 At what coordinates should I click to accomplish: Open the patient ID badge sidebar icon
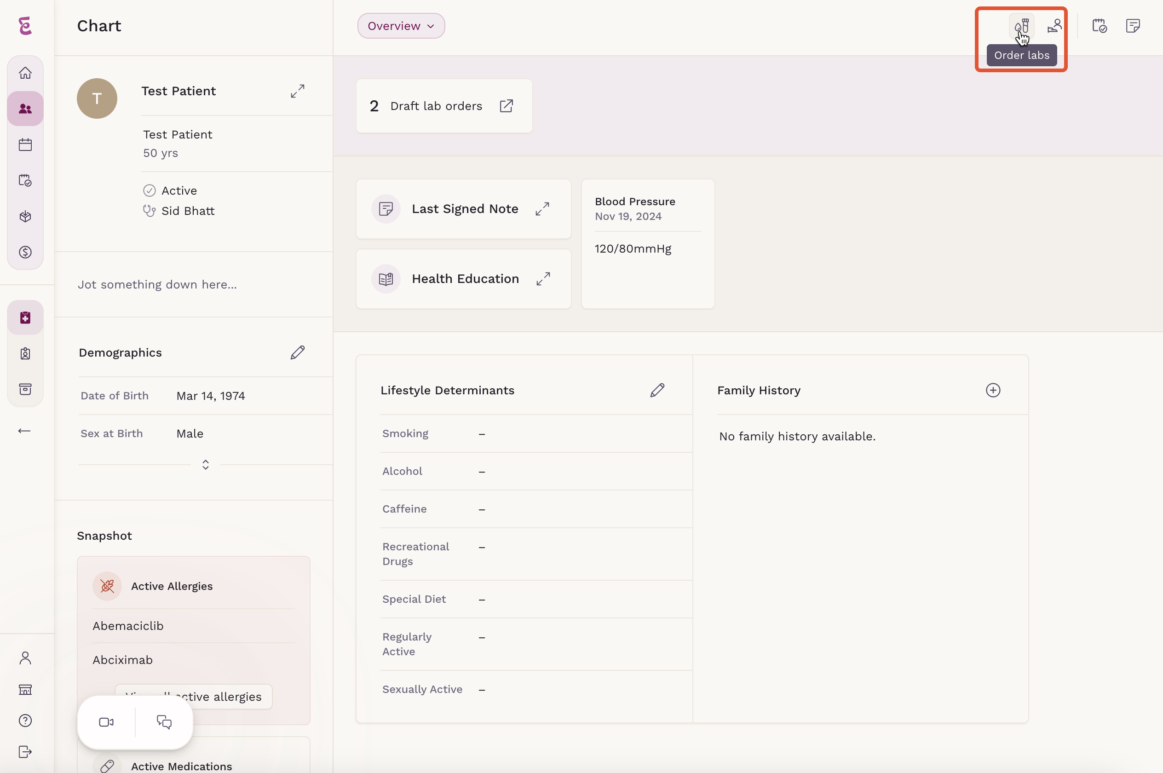pyautogui.click(x=25, y=353)
